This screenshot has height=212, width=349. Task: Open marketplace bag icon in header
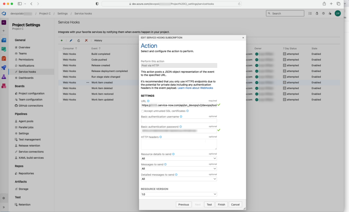click(x=317, y=14)
